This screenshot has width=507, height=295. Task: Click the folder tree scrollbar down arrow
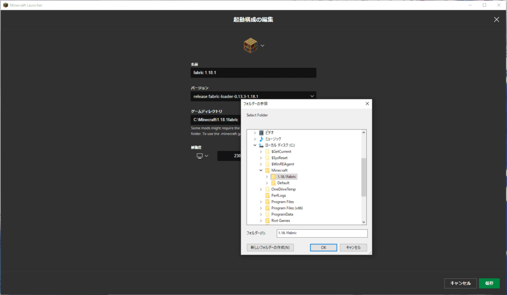(x=364, y=222)
